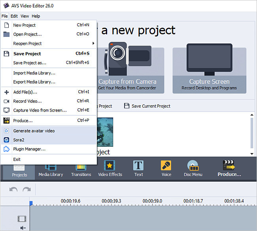
Task: Click the underwater project thumbnail
Action: coord(105,132)
